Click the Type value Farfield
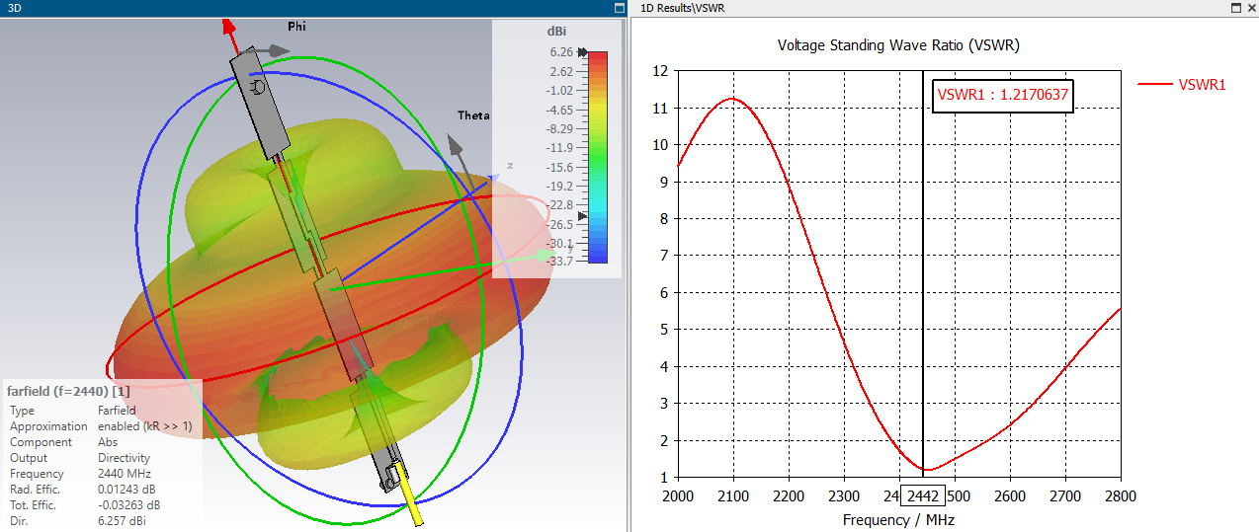Screen dimensions: 1259x532 (x=117, y=411)
